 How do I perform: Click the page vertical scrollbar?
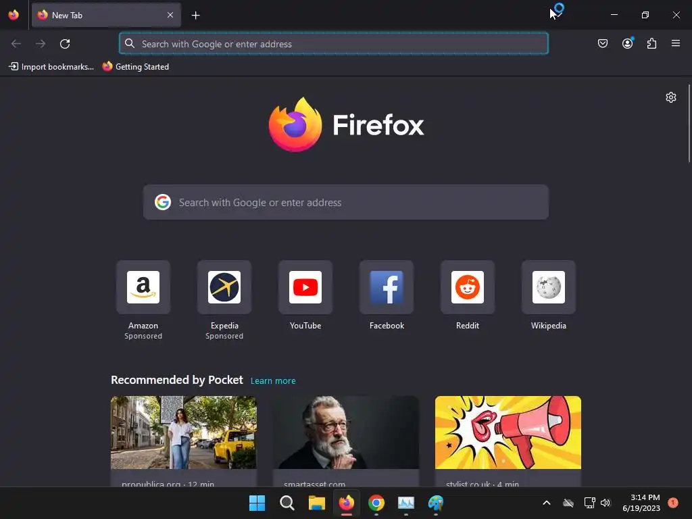coord(689,124)
